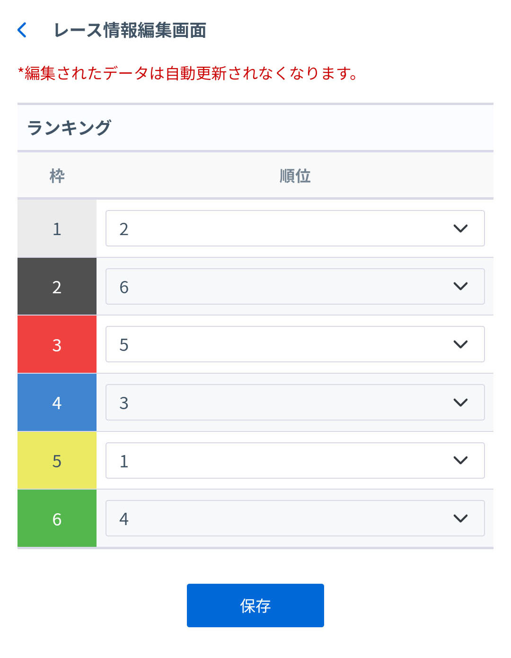The height and width of the screenshot is (658, 511).
Task: Open rank dropdown for lane 3
Action: [x=294, y=344]
